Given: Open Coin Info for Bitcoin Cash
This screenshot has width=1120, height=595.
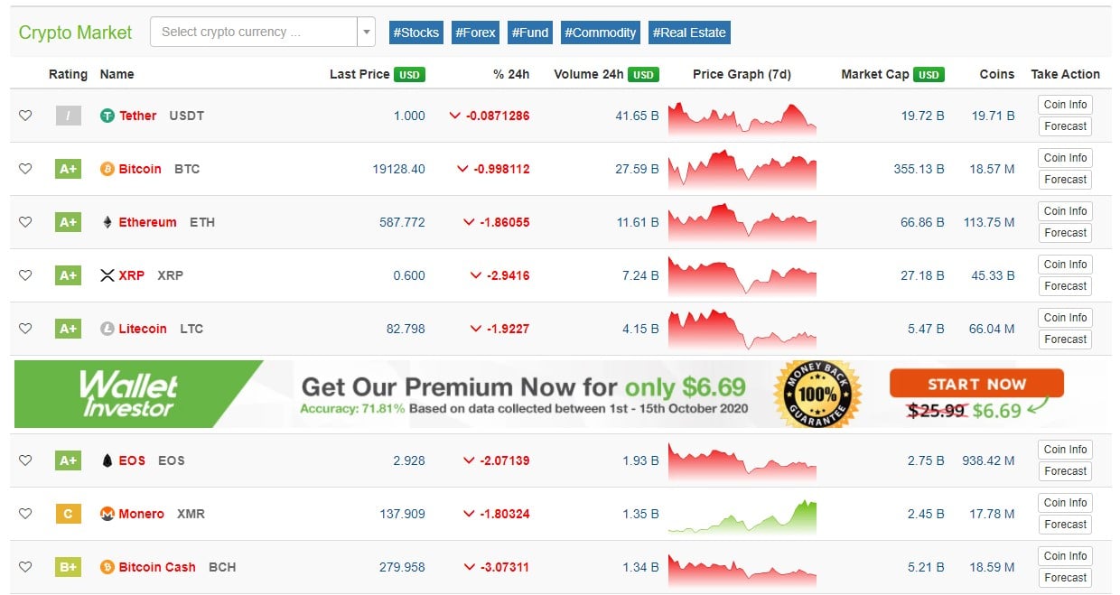Looking at the screenshot, I should pyautogui.click(x=1065, y=556).
